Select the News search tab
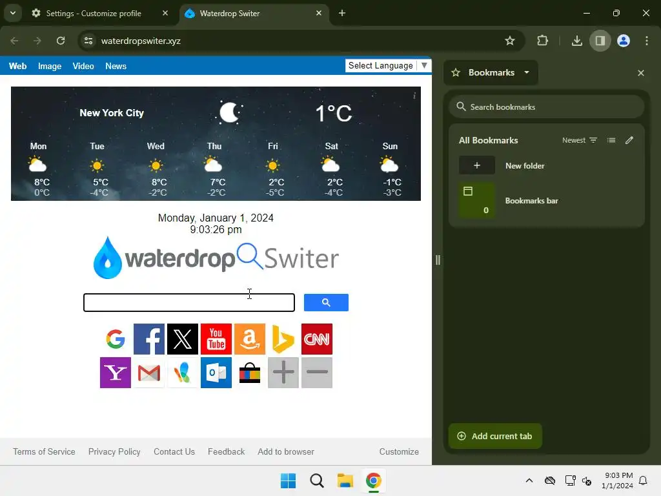The image size is (661, 496). 116,67
